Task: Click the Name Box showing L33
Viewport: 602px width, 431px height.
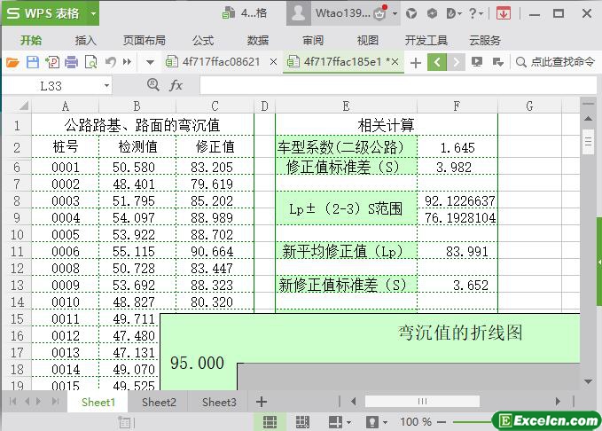Action: pyautogui.click(x=51, y=86)
